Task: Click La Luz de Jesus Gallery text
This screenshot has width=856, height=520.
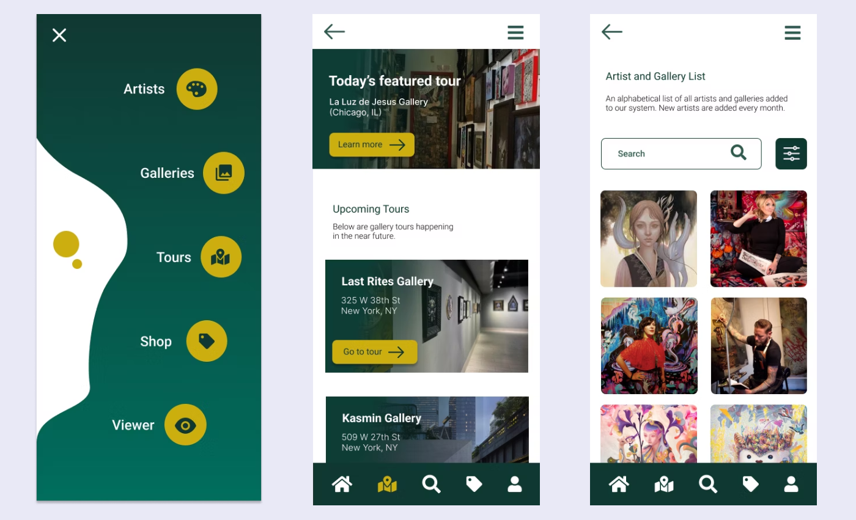Action: 378,102
